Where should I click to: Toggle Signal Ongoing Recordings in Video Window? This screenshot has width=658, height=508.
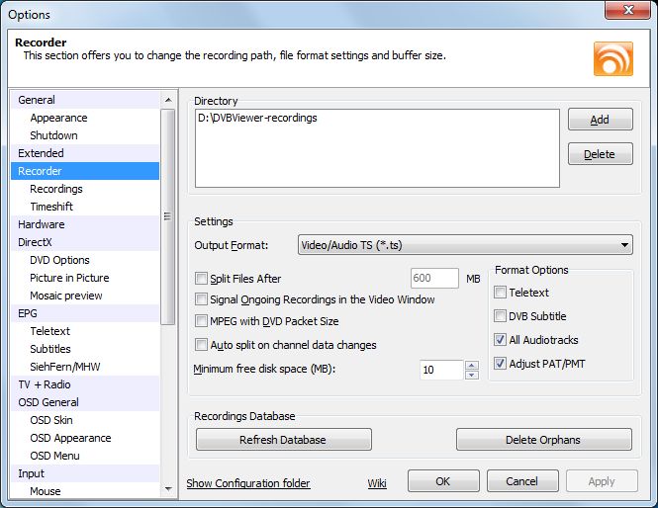pyautogui.click(x=203, y=299)
